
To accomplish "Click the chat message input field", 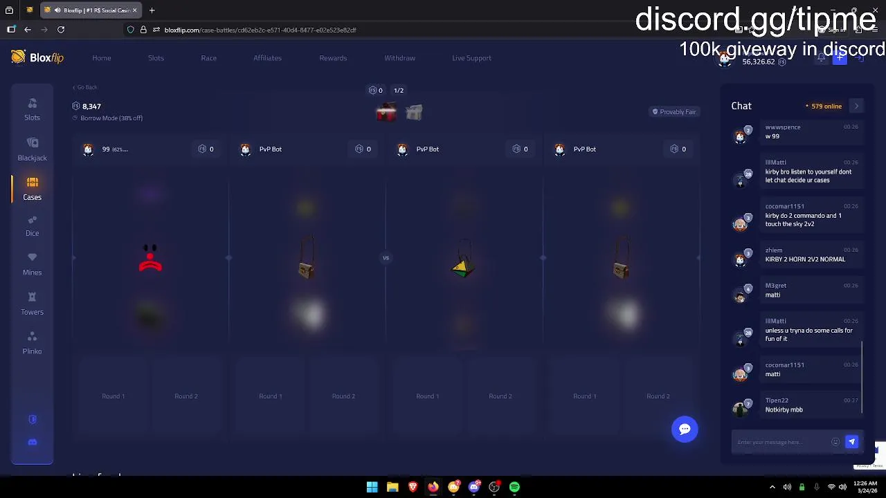I will click(782, 442).
